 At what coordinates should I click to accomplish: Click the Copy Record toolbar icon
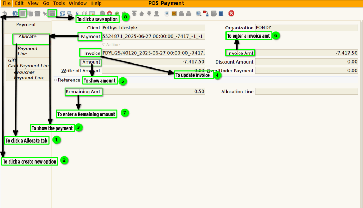click(30, 13)
